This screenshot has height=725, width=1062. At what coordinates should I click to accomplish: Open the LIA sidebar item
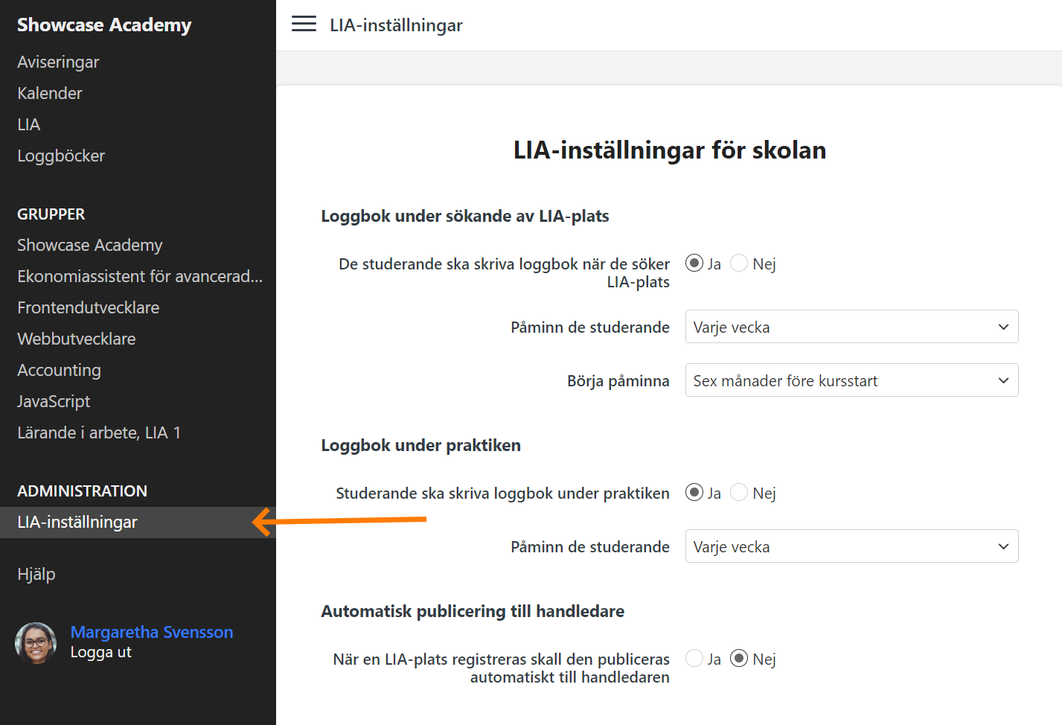29,125
